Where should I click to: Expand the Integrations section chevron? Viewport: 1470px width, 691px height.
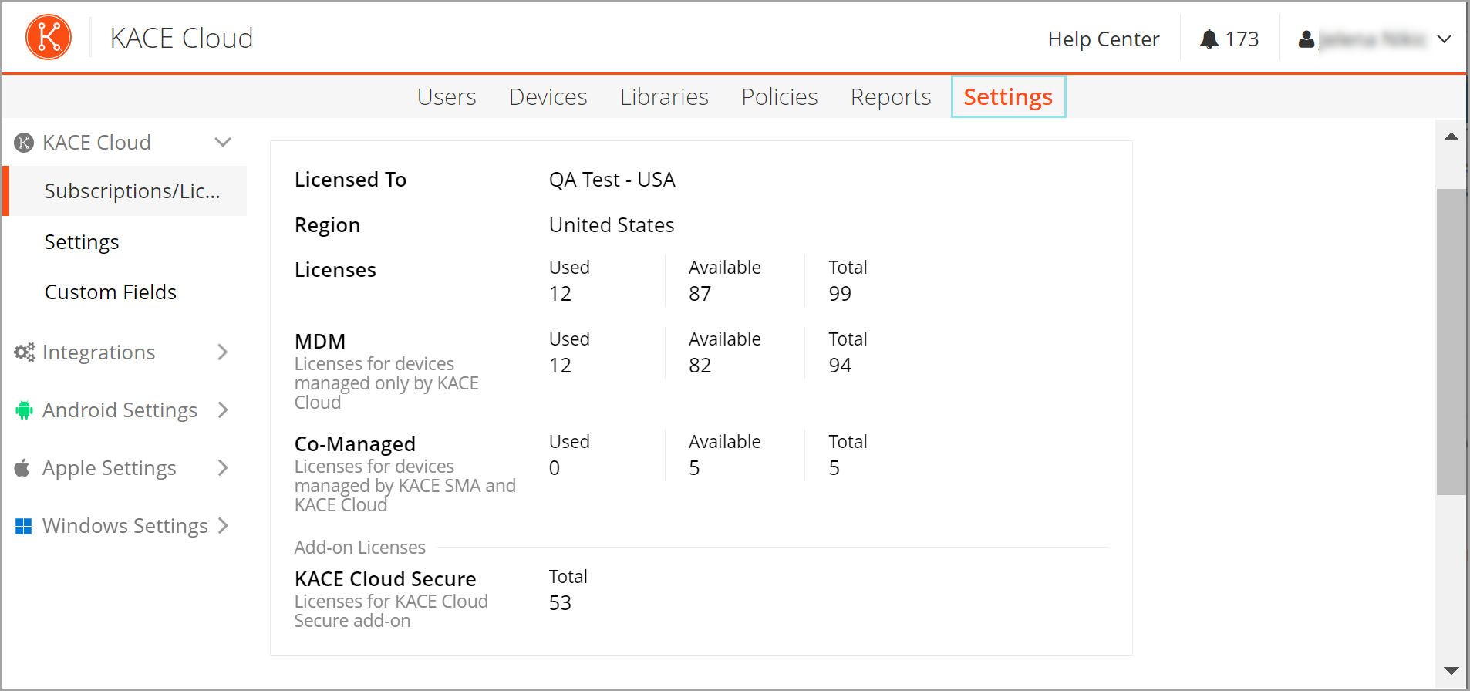(x=223, y=352)
